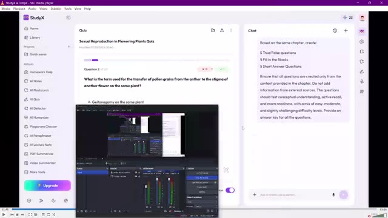
Task: Click the quiz share upload icon
Action: [x=222, y=30]
